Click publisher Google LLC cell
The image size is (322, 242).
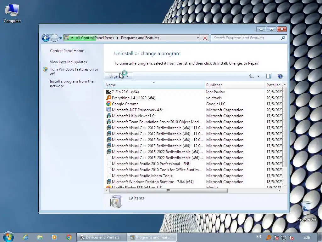pos(216,104)
